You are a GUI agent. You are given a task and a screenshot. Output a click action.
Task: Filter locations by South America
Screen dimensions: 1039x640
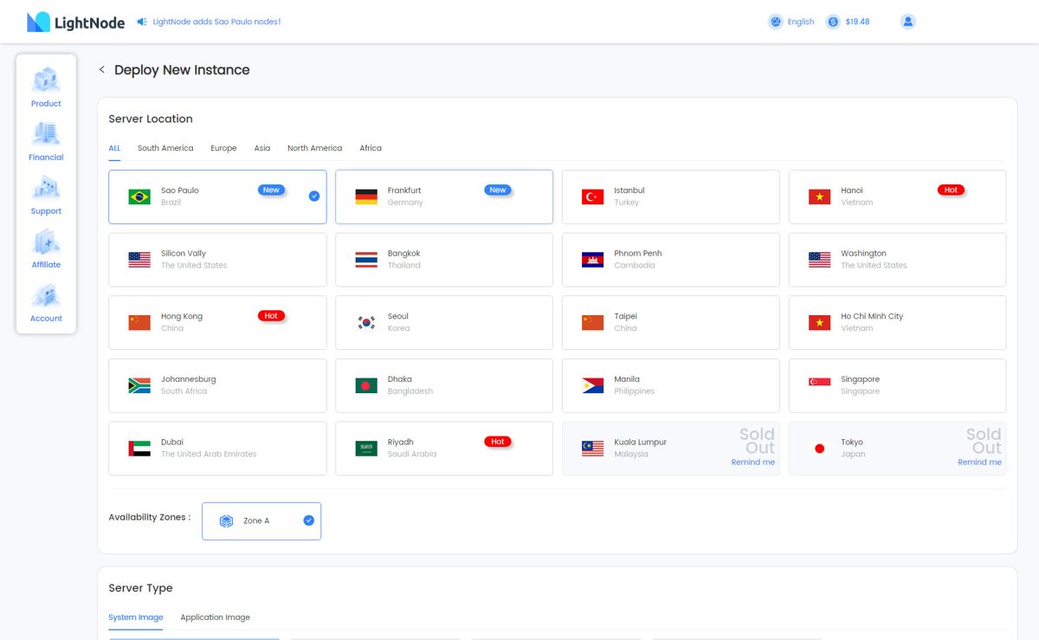click(165, 148)
